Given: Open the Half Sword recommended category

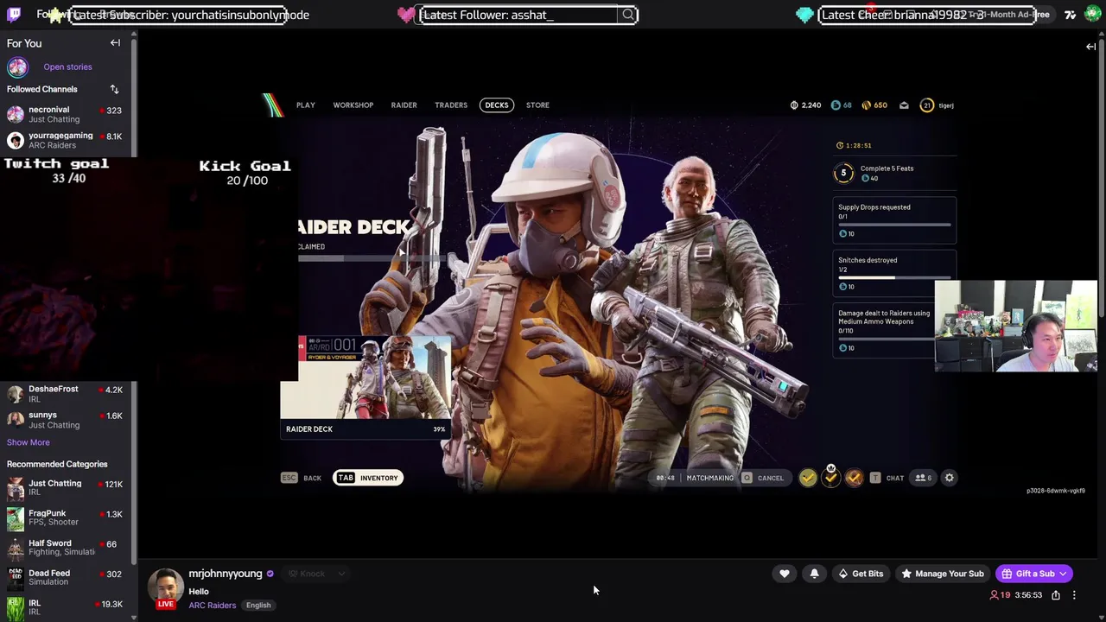Looking at the screenshot, I should tap(66, 548).
